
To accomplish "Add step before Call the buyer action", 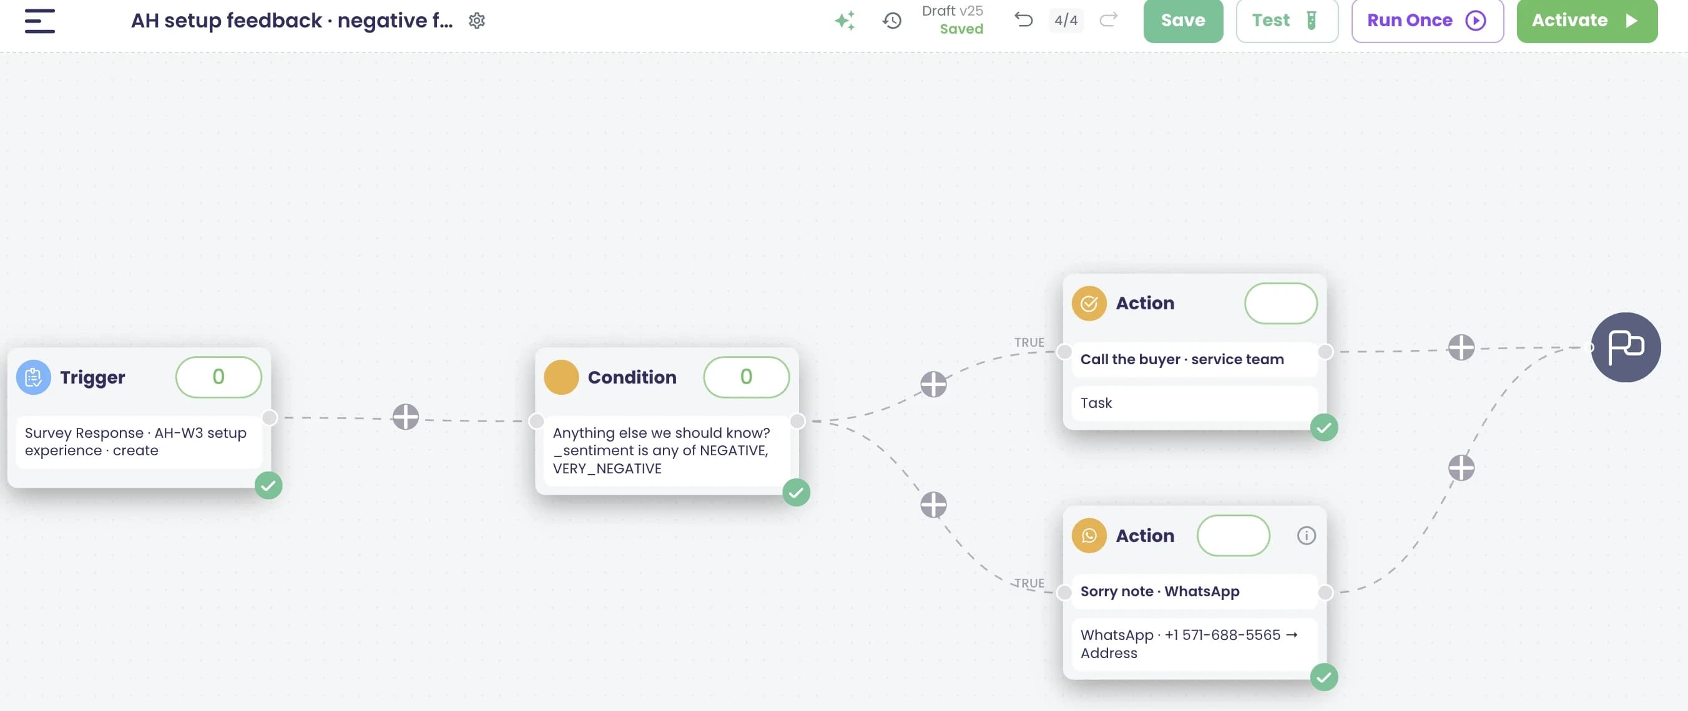I will click(933, 384).
